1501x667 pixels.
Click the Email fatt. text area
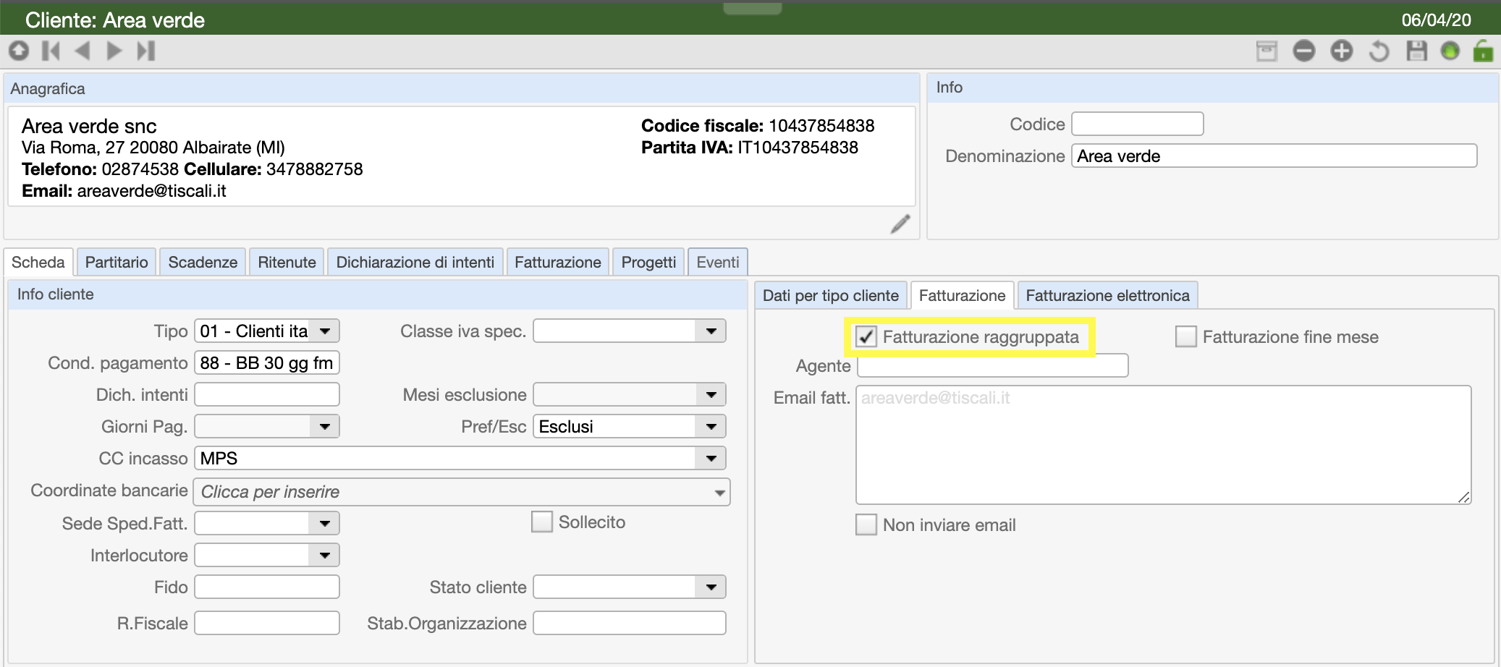(x=1163, y=445)
